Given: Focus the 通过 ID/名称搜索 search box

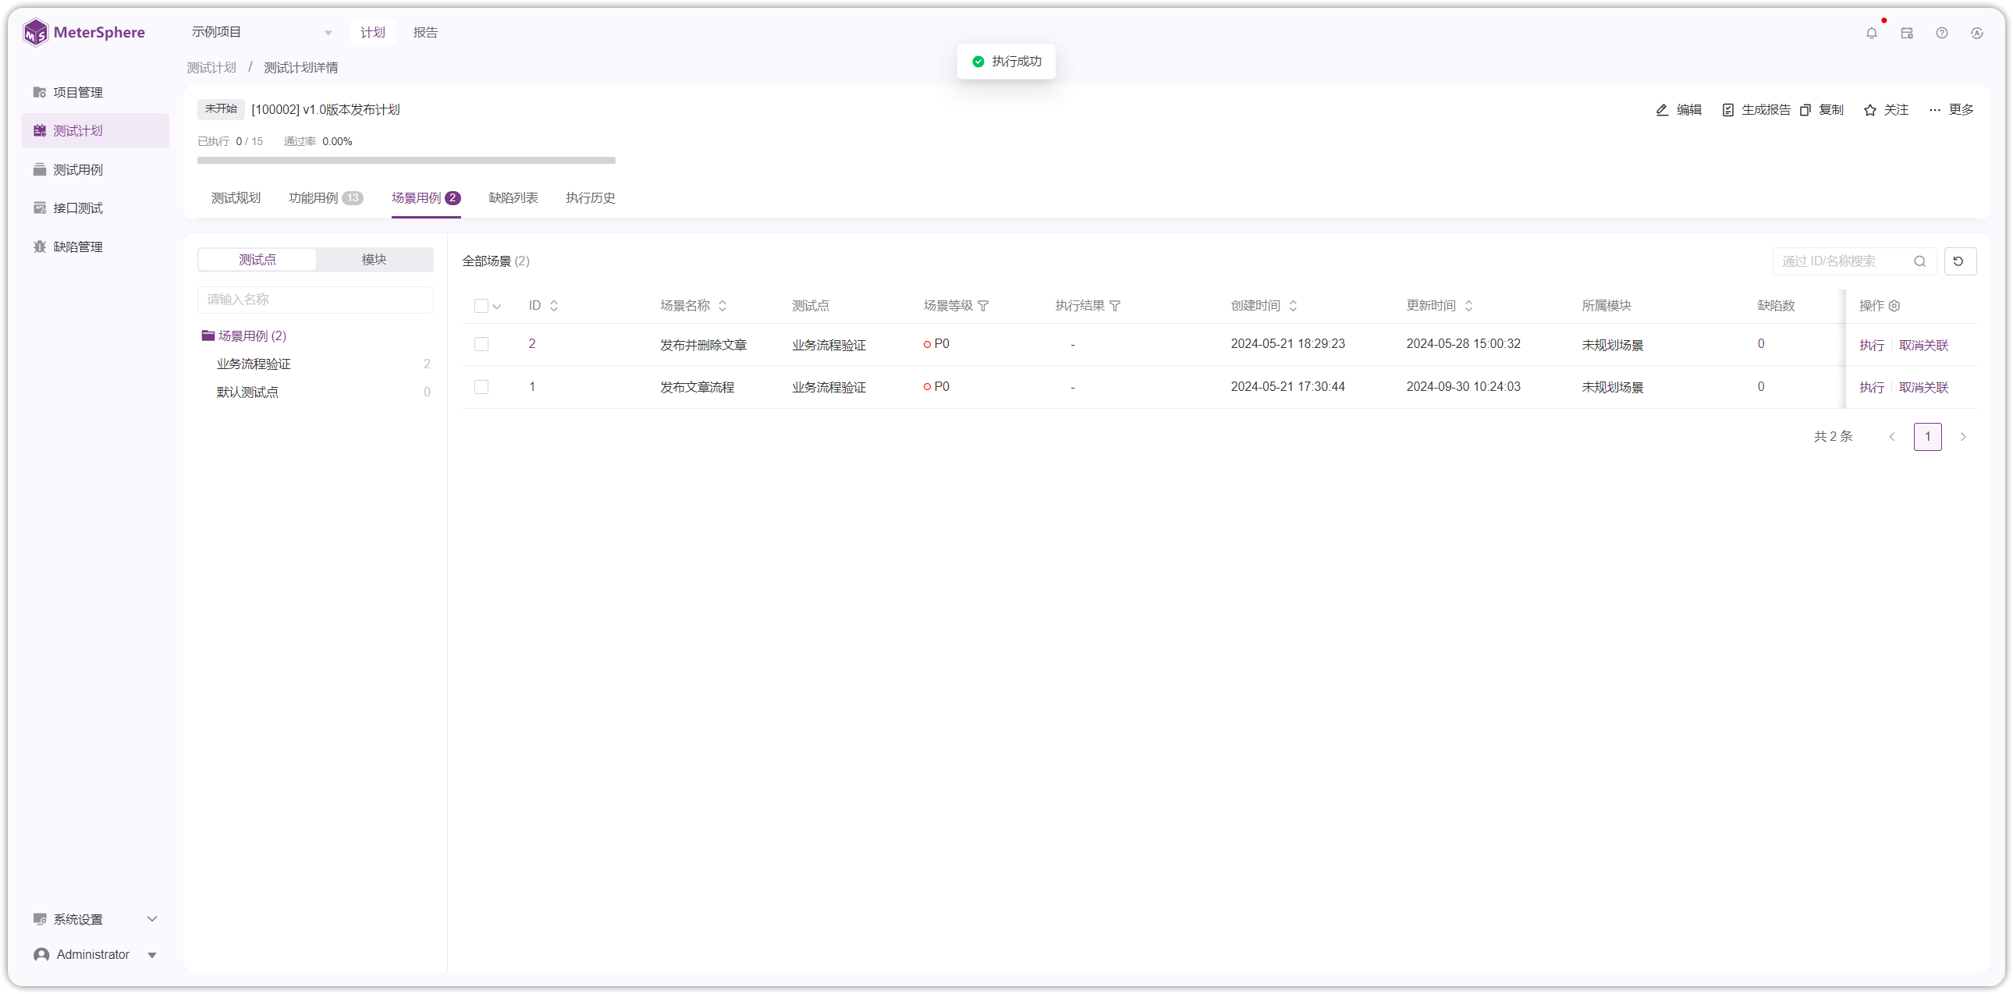Looking at the screenshot, I should tap(1853, 261).
